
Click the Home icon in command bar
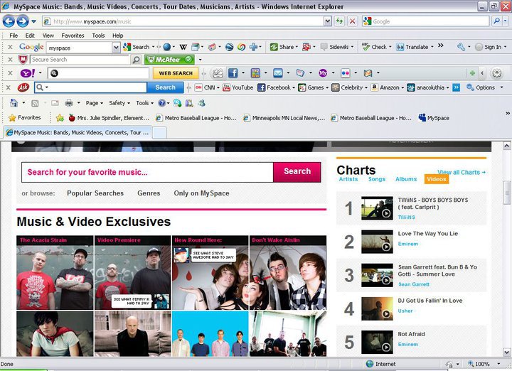point(14,103)
